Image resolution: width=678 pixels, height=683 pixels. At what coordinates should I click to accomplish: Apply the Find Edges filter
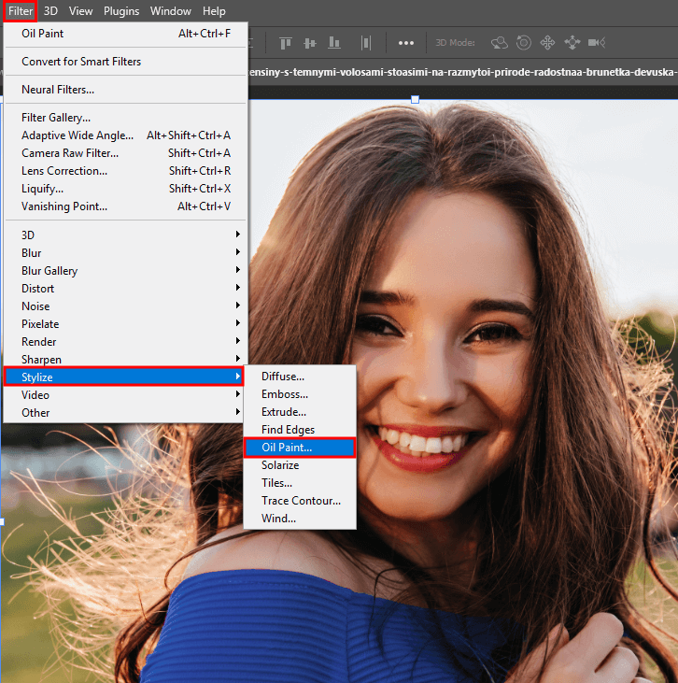click(x=300, y=430)
